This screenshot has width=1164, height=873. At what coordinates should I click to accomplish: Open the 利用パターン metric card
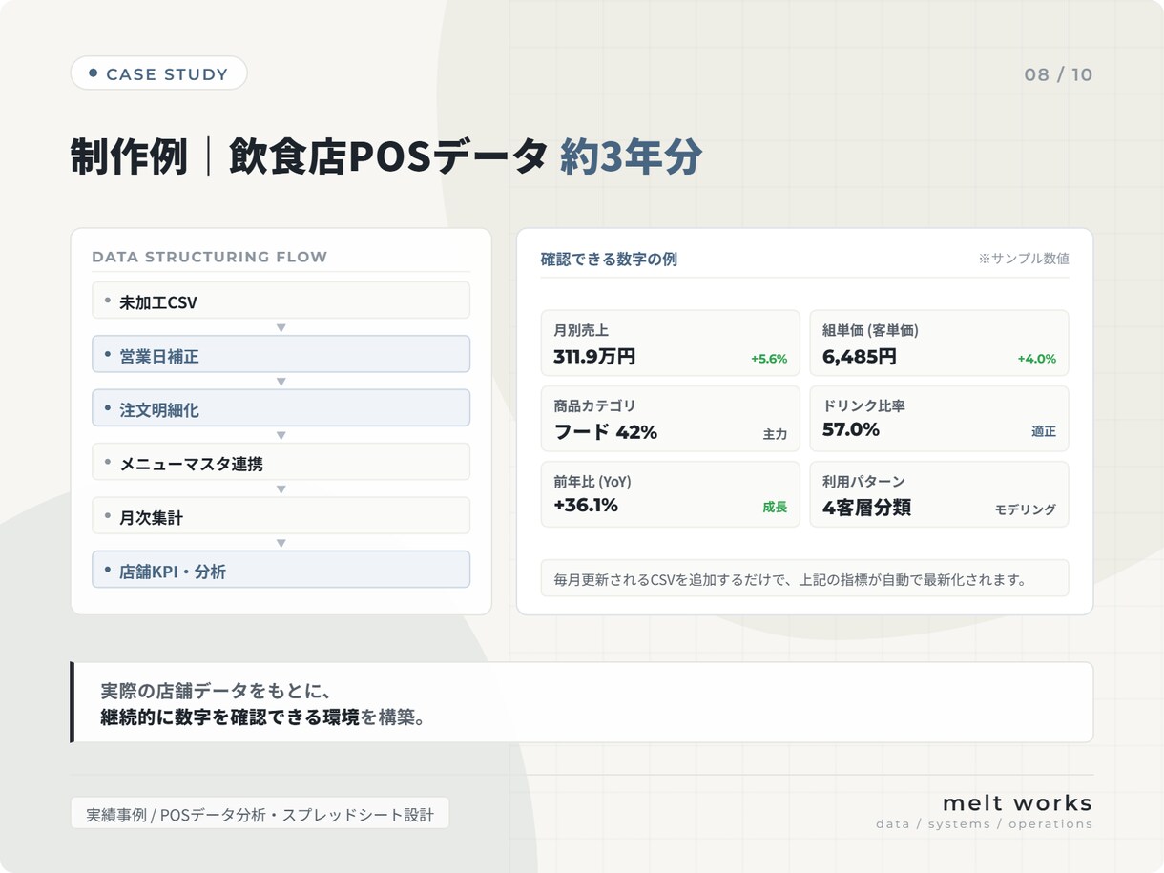tap(939, 494)
